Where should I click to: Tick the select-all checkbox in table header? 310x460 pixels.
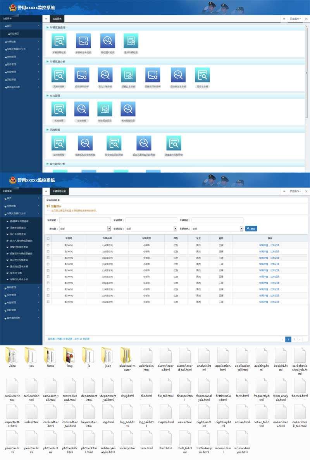(x=48, y=239)
